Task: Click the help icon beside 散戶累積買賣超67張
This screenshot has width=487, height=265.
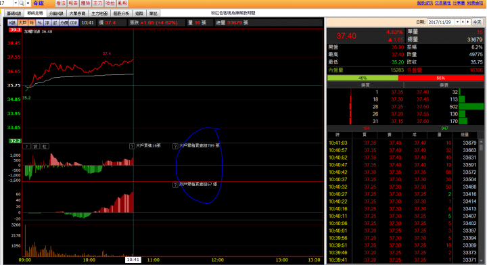Action: click(x=175, y=185)
